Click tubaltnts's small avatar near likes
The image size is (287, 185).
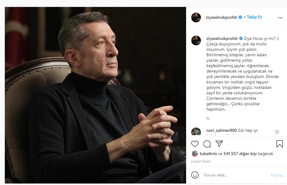pyautogui.click(x=195, y=154)
